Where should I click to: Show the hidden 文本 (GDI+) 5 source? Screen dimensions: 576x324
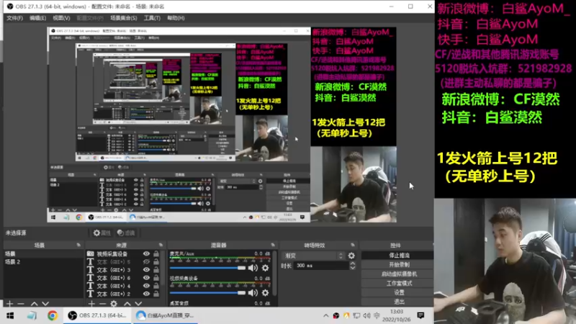pos(147,262)
